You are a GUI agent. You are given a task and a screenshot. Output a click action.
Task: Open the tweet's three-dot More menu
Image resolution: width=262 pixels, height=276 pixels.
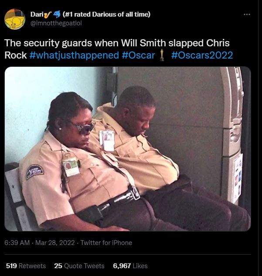[x=247, y=14]
